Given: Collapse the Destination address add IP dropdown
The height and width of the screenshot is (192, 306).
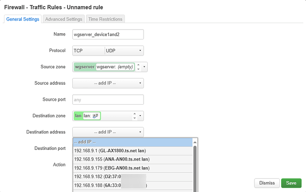Looking at the screenshot, I should [x=108, y=132].
